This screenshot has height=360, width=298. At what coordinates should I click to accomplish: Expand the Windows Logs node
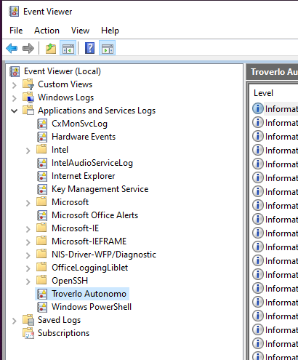(x=15, y=98)
